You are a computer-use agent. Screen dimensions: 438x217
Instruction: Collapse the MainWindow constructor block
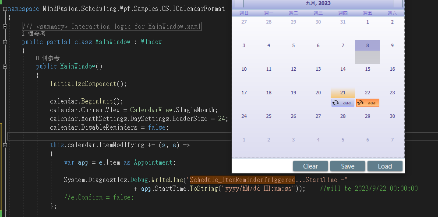point(5,66)
